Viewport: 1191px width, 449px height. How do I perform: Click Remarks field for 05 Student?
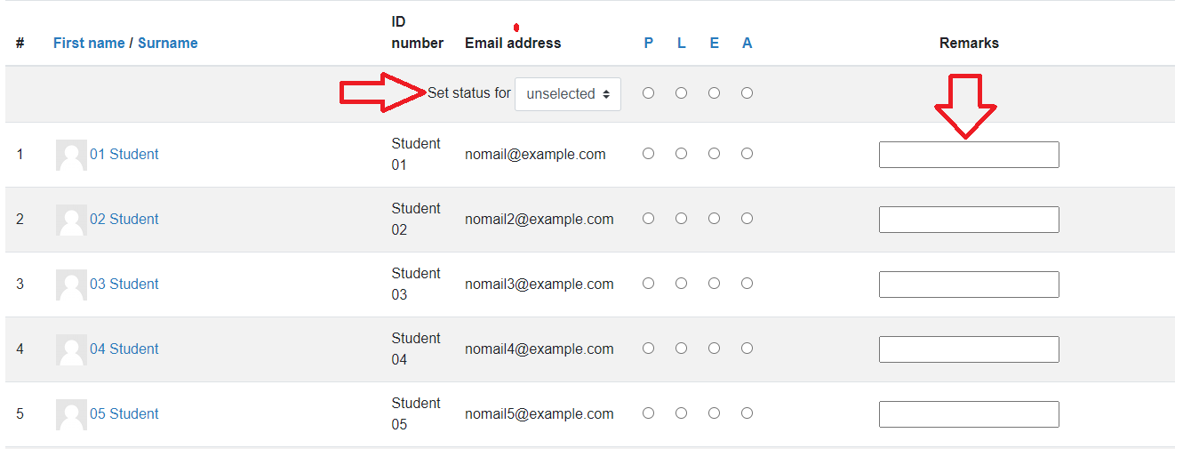[x=969, y=414]
